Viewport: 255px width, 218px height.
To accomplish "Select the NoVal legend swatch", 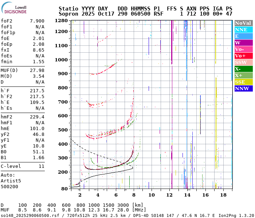I will click(x=243, y=23).
